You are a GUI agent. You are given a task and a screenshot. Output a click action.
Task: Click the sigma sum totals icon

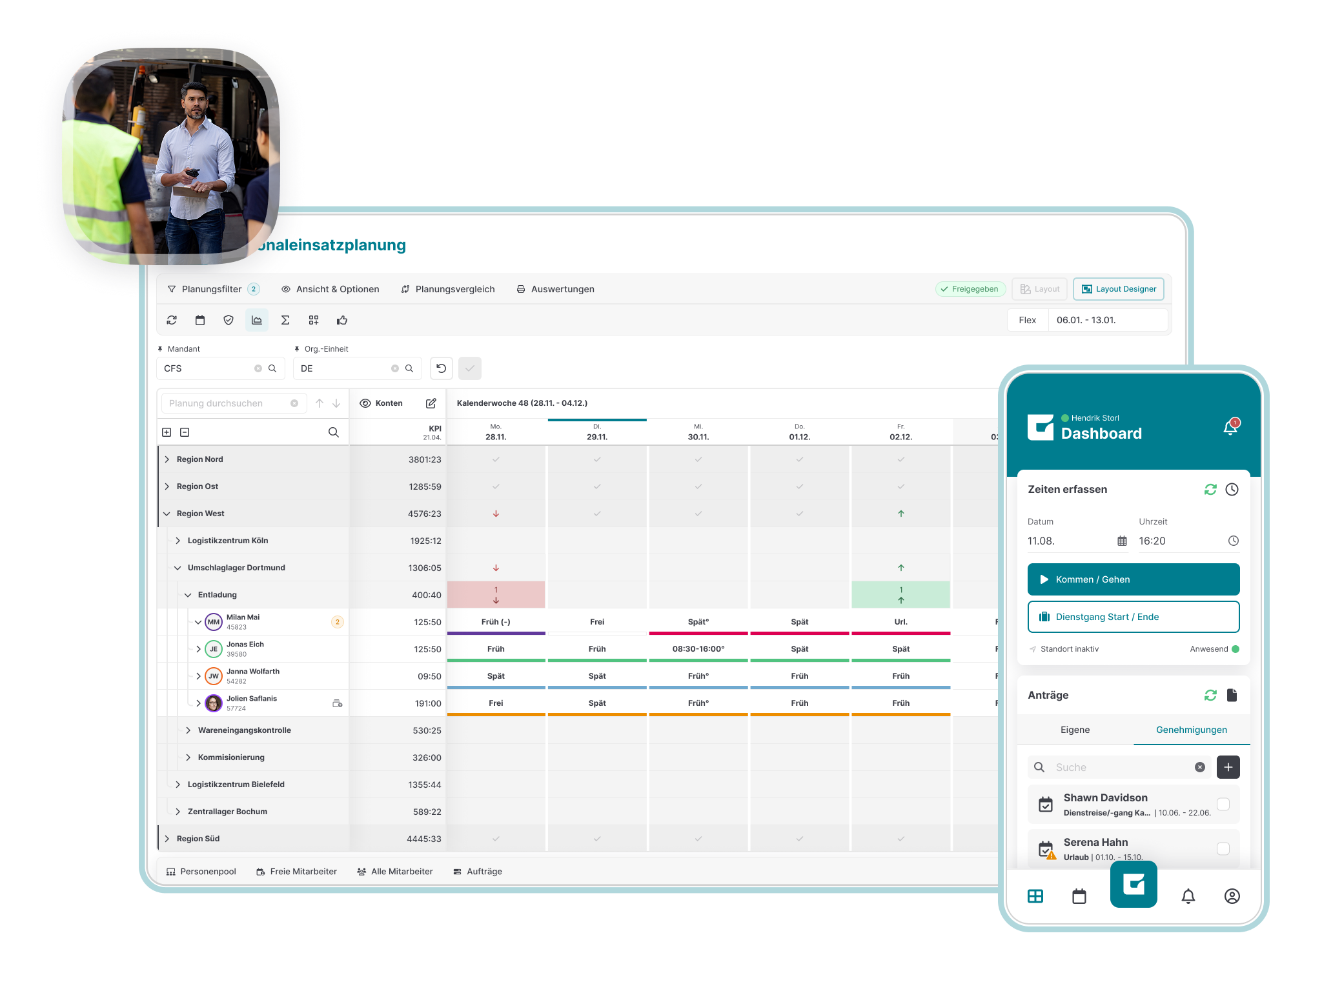(x=285, y=320)
